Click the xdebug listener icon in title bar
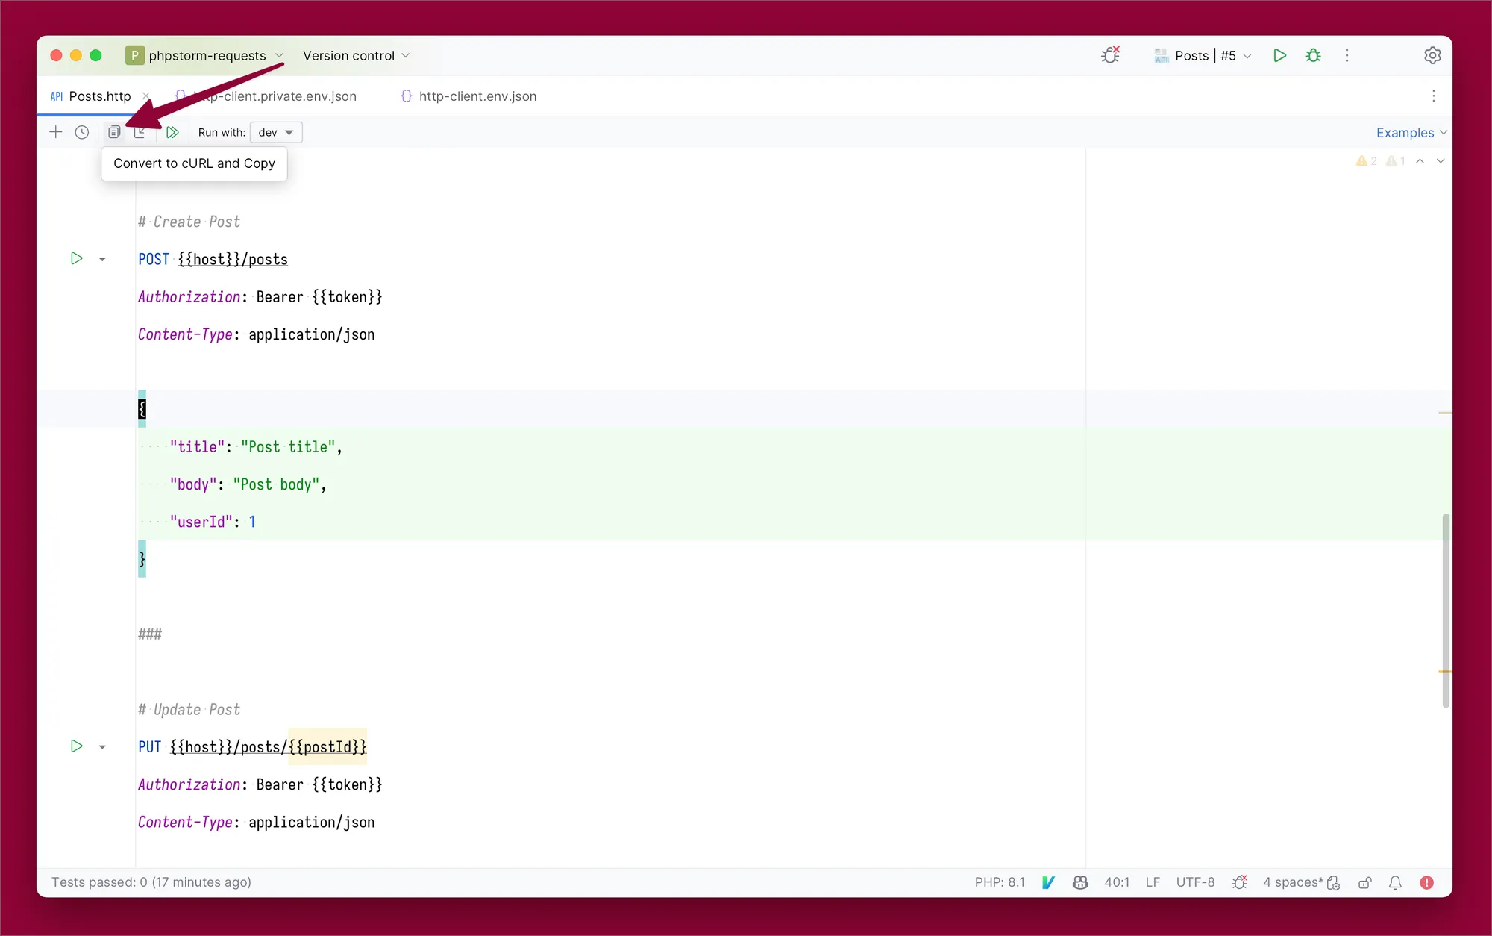The width and height of the screenshot is (1492, 936). click(1111, 55)
